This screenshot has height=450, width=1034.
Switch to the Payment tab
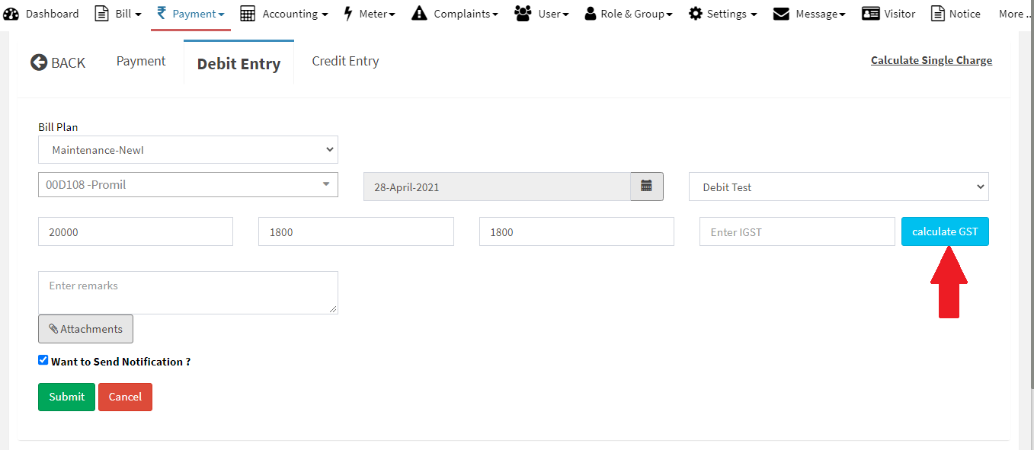[x=141, y=62]
